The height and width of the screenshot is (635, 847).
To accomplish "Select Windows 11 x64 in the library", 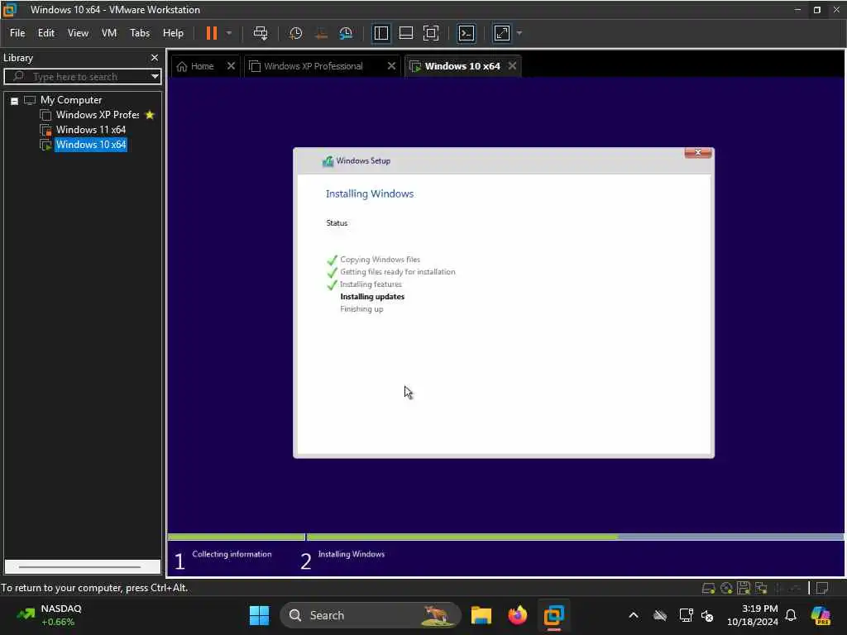I will (91, 130).
